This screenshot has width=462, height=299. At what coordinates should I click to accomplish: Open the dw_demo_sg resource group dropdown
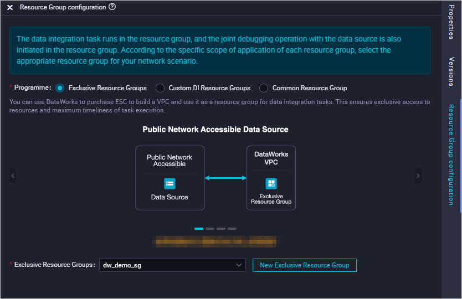[x=172, y=265]
